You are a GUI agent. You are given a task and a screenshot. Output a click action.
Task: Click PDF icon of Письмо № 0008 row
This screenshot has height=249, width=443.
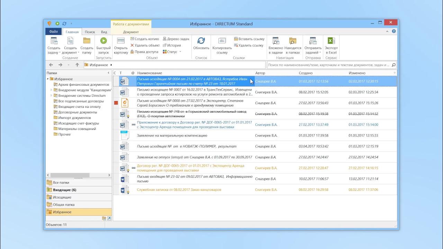pos(124,103)
